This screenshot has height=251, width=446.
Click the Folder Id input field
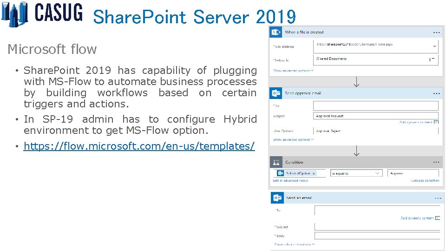pyautogui.click(x=375, y=59)
